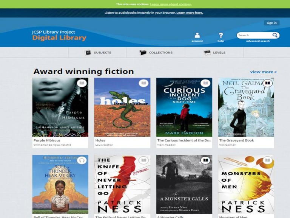Open A Monster Calls cover thumbnail
This screenshot has width=290, height=218.
point(184,184)
